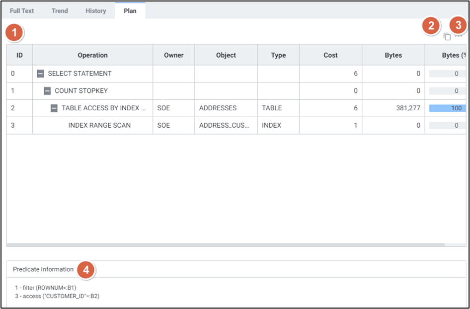Click the Owner column header

(x=173, y=55)
